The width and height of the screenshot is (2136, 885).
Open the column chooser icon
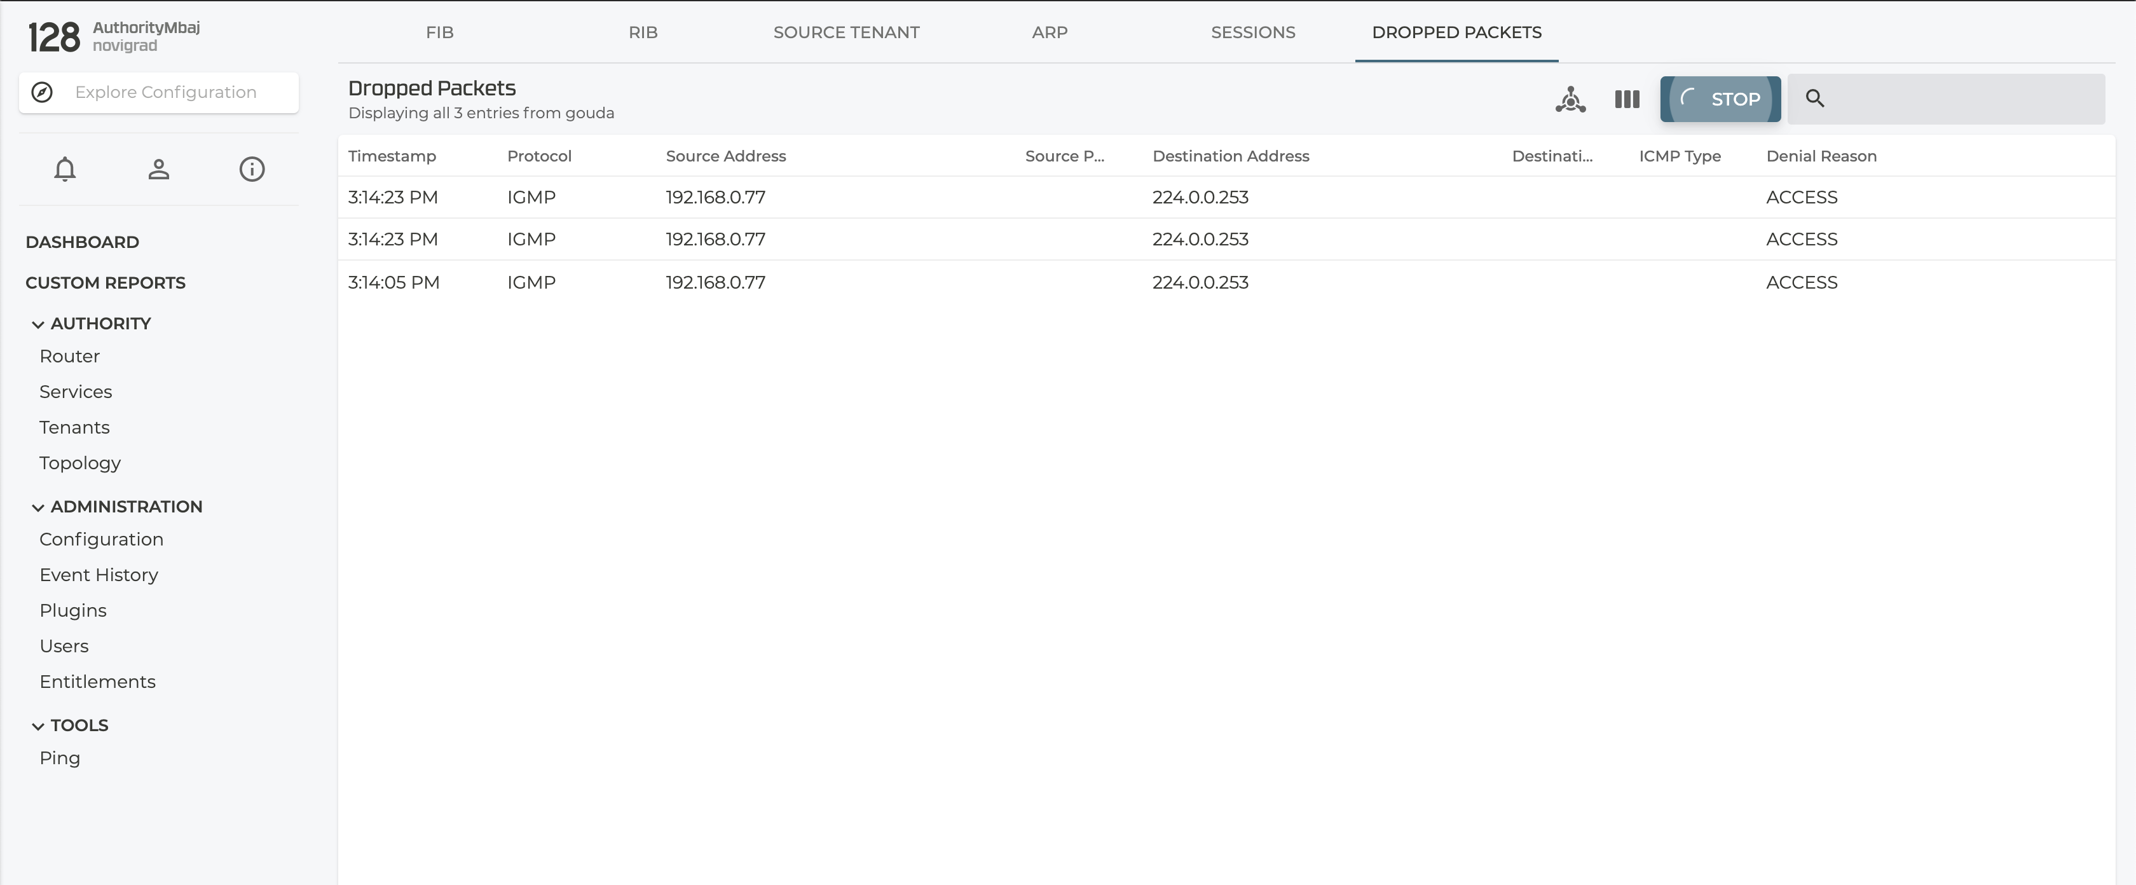tap(1627, 100)
